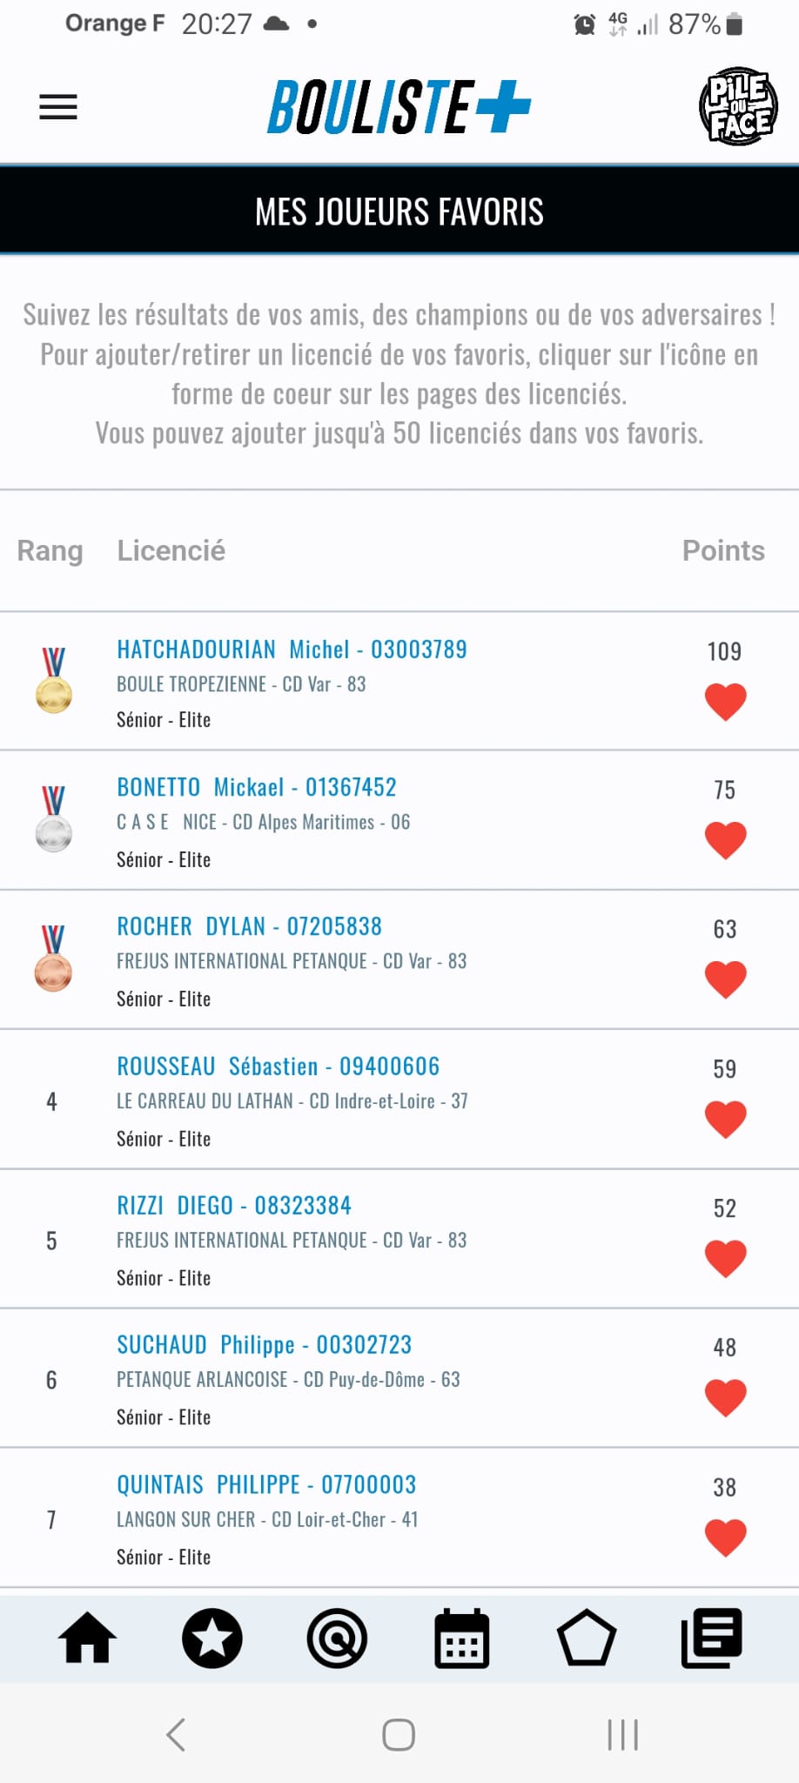Open Android recent apps button
Image resolution: width=799 pixels, height=1783 pixels.
click(x=622, y=1734)
